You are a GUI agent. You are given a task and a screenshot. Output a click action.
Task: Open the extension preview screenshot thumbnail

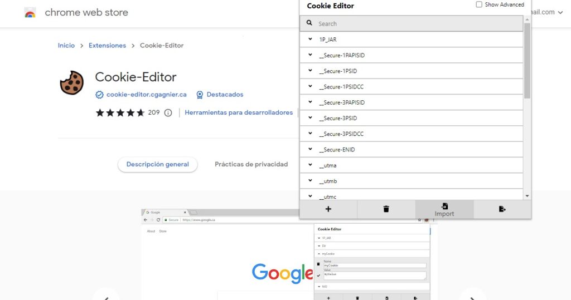tap(289, 254)
